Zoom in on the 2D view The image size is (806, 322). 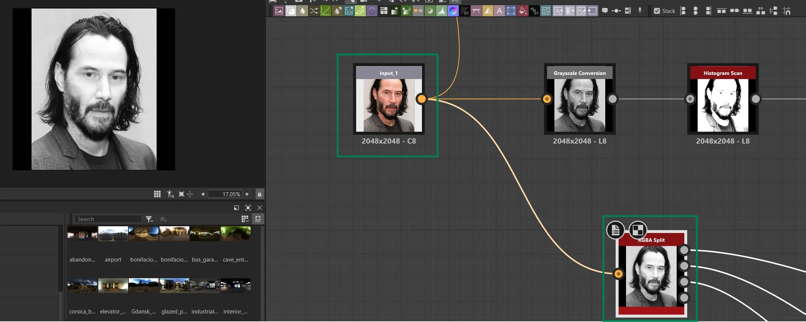pyautogui.click(x=247, y=194)
